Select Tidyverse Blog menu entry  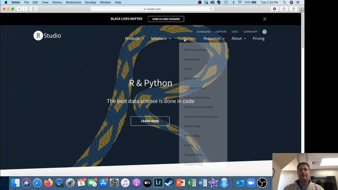click(193, 155)
